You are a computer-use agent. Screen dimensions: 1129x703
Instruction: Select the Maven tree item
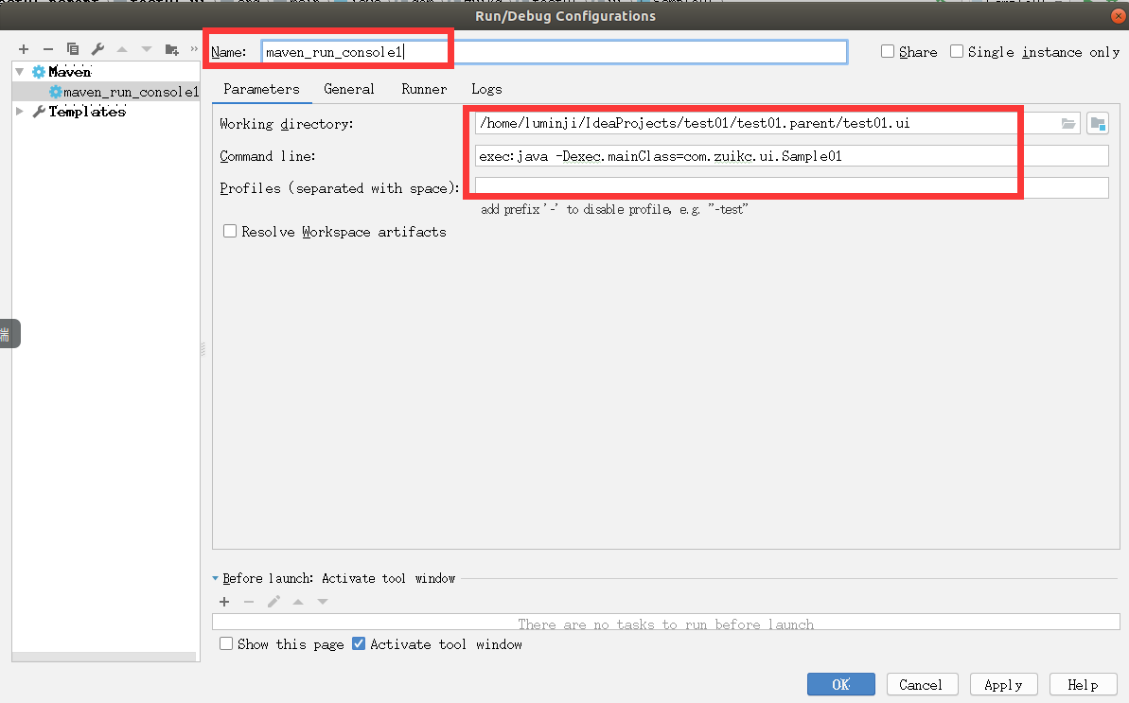(70, 71)
